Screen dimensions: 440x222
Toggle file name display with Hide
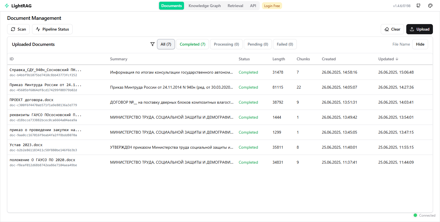(420, 44)
